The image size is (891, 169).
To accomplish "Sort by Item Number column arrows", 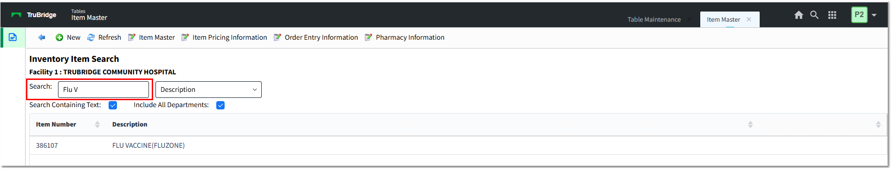I will [x=97, y=125].
